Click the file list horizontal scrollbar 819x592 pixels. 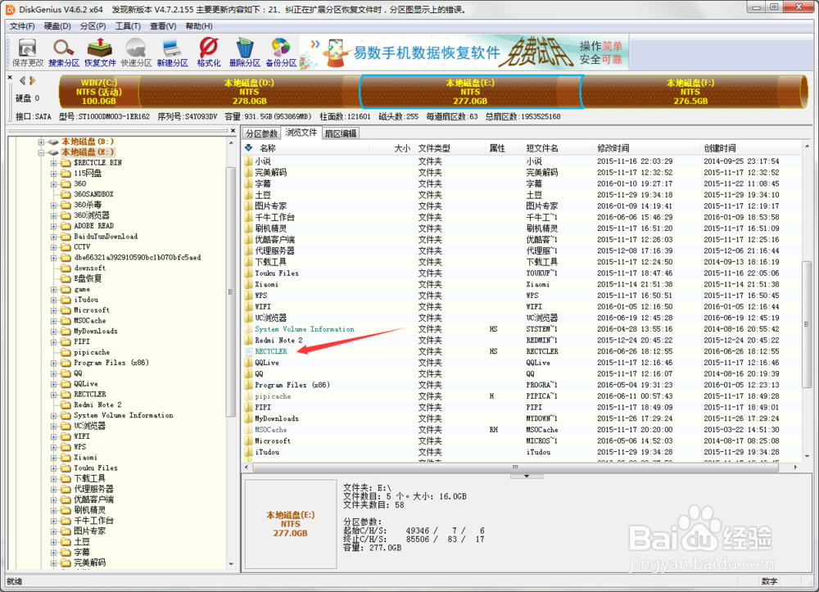click(514, 468)
